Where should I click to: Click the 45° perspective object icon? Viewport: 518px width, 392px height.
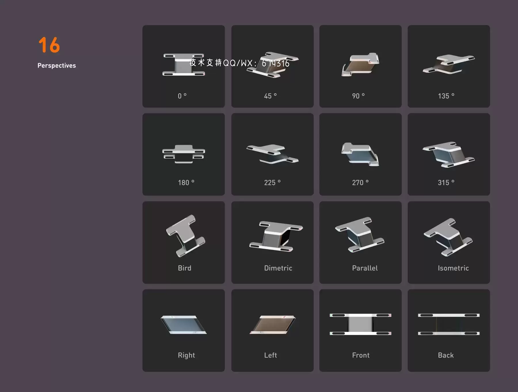point(272,65)
